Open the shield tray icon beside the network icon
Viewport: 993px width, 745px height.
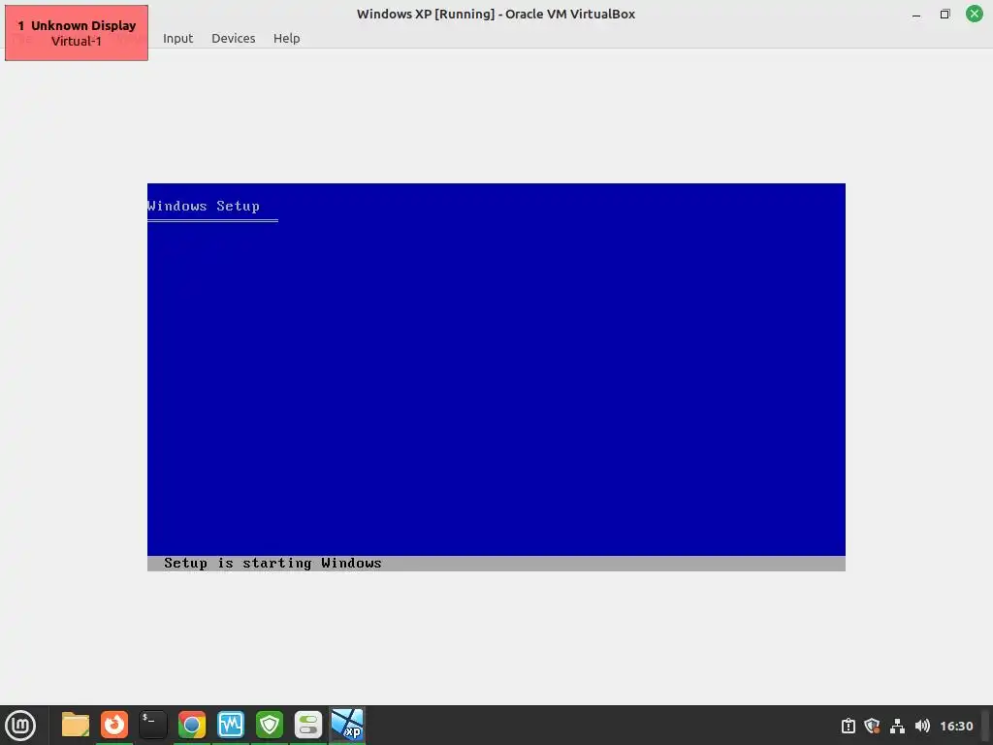point(872,726)
